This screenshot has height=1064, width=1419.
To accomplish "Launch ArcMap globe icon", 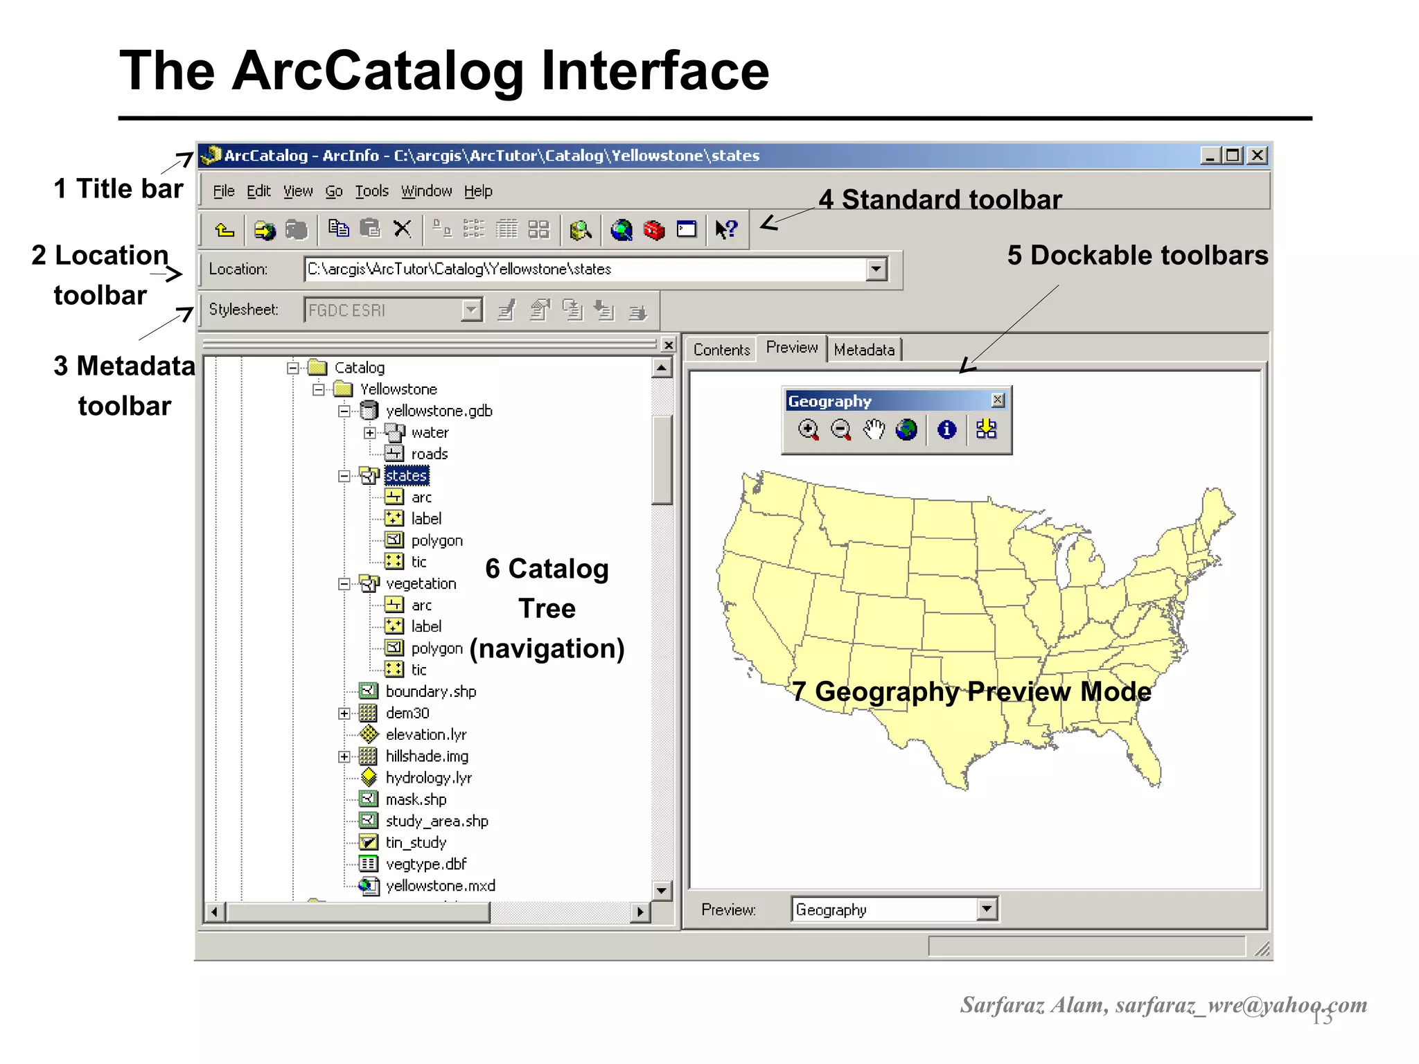I will click(x=622, y=230).
